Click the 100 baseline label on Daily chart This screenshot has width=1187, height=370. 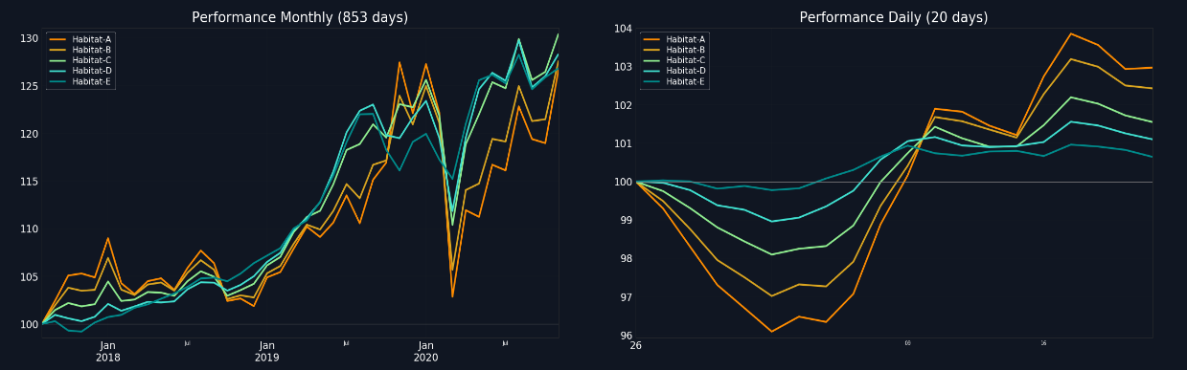click(623, 182)
